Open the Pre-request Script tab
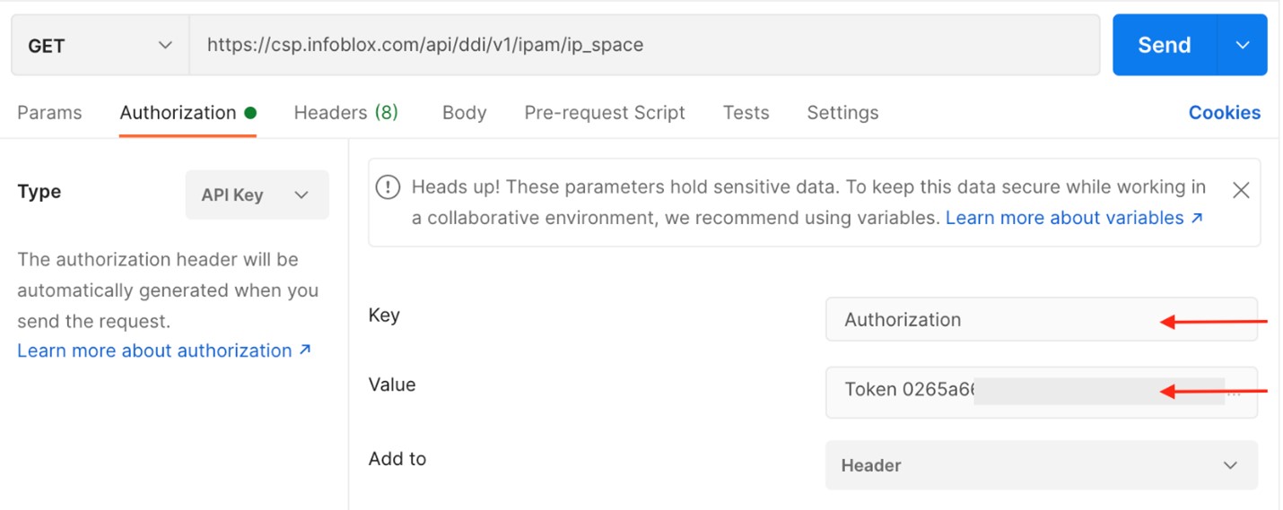 tap(604, 113)
